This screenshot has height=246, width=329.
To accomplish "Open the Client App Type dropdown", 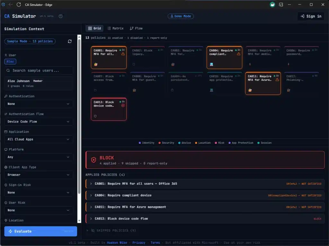I will (39, 175).
